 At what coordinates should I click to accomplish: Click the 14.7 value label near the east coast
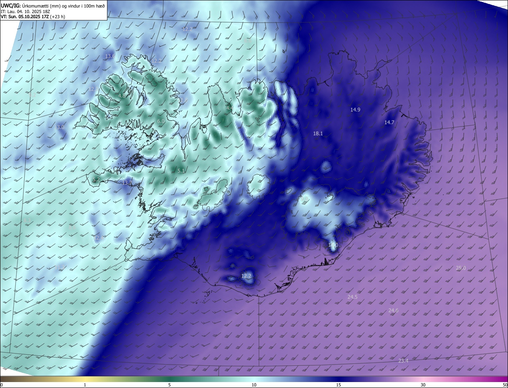pos(389,122)
